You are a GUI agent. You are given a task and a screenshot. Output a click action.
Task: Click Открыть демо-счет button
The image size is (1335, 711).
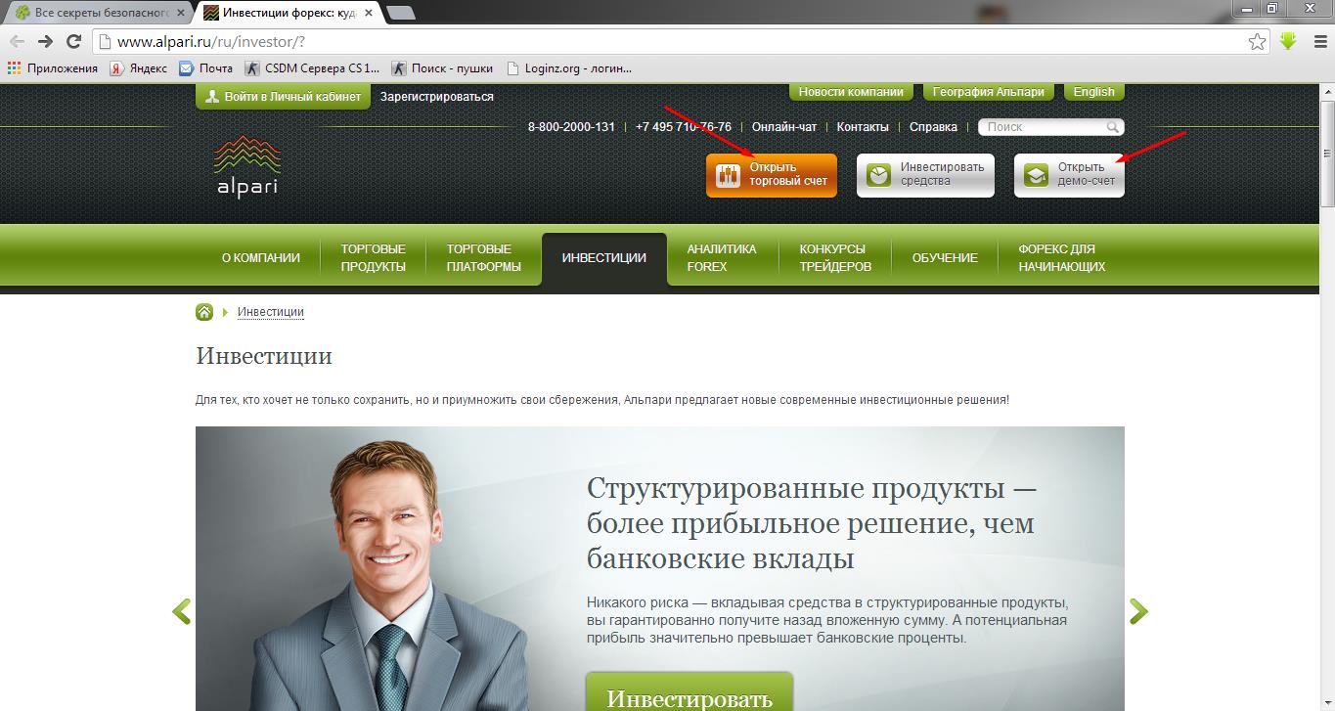pyautogui.click(x=1069, y=175)
